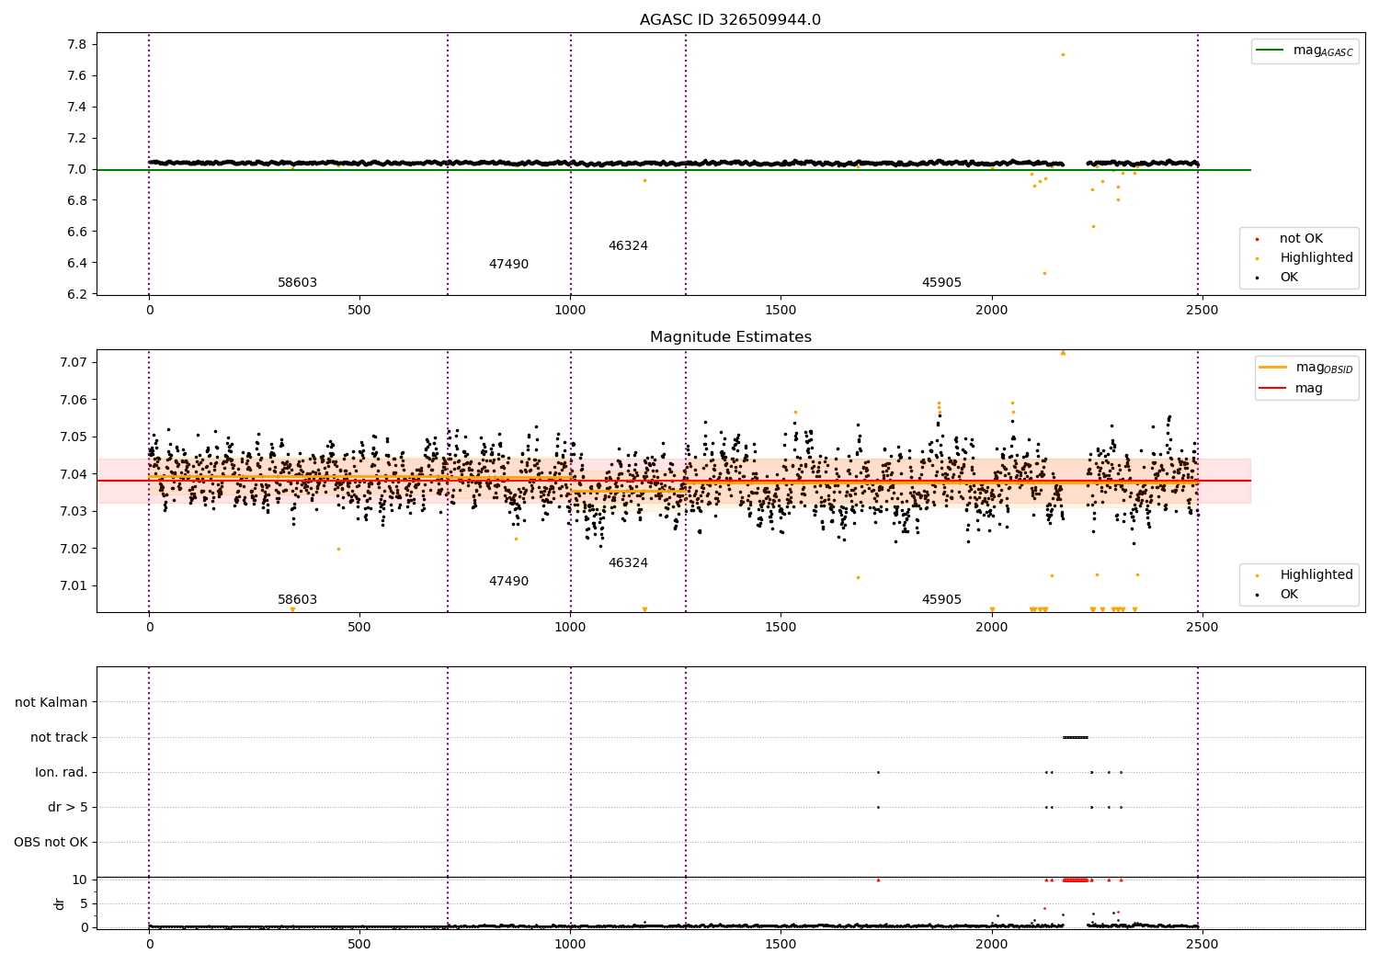Click the 7.01 y-axis tick label
This screenshot has height=965, width=1379.
coord(73,586)
